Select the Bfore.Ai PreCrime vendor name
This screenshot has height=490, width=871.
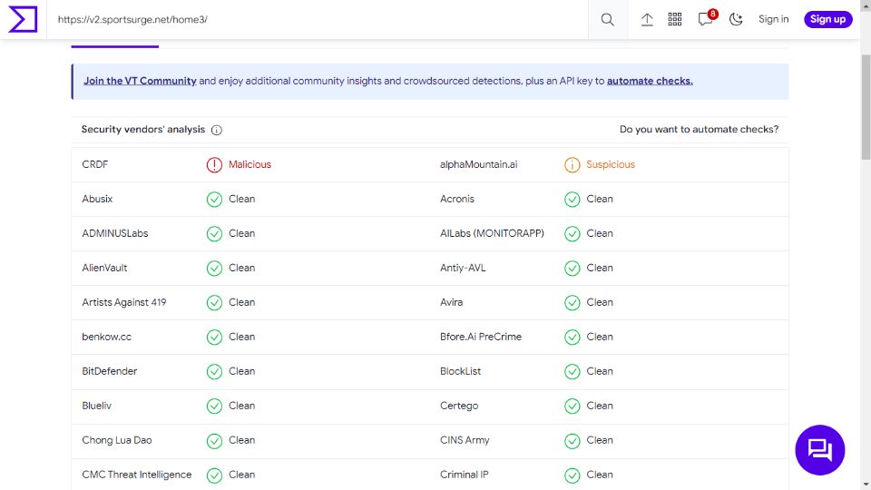click(x=481, y=337)
